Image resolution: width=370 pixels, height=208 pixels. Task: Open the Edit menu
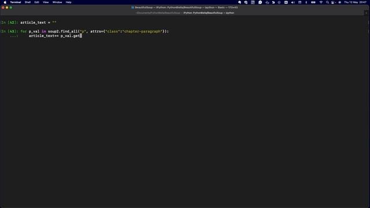click(x=36, y=2)
